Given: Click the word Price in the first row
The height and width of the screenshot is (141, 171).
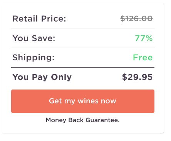Looking at the screenshot, I should point(54,19).
